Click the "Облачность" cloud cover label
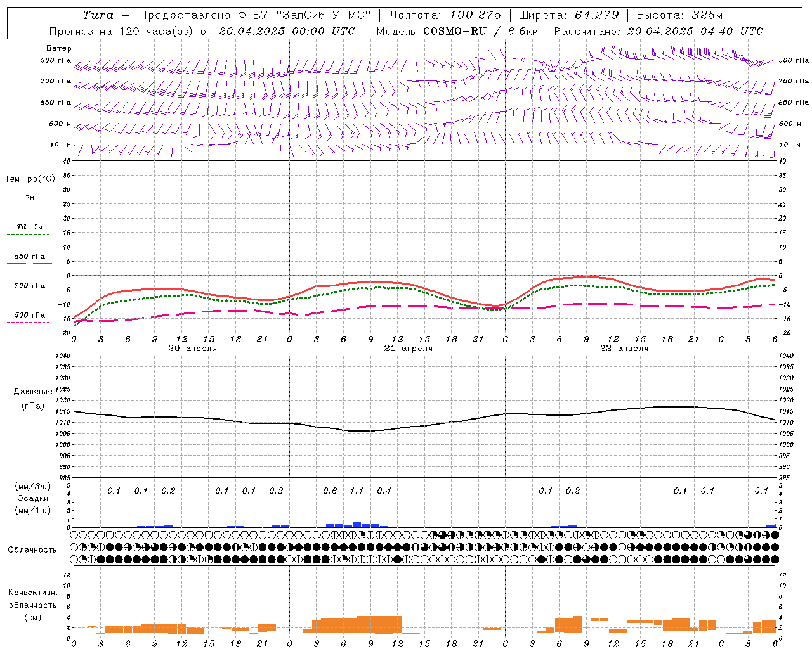This screenshot has width=812, height=649. pyautogui.click(x=32, y=550)
